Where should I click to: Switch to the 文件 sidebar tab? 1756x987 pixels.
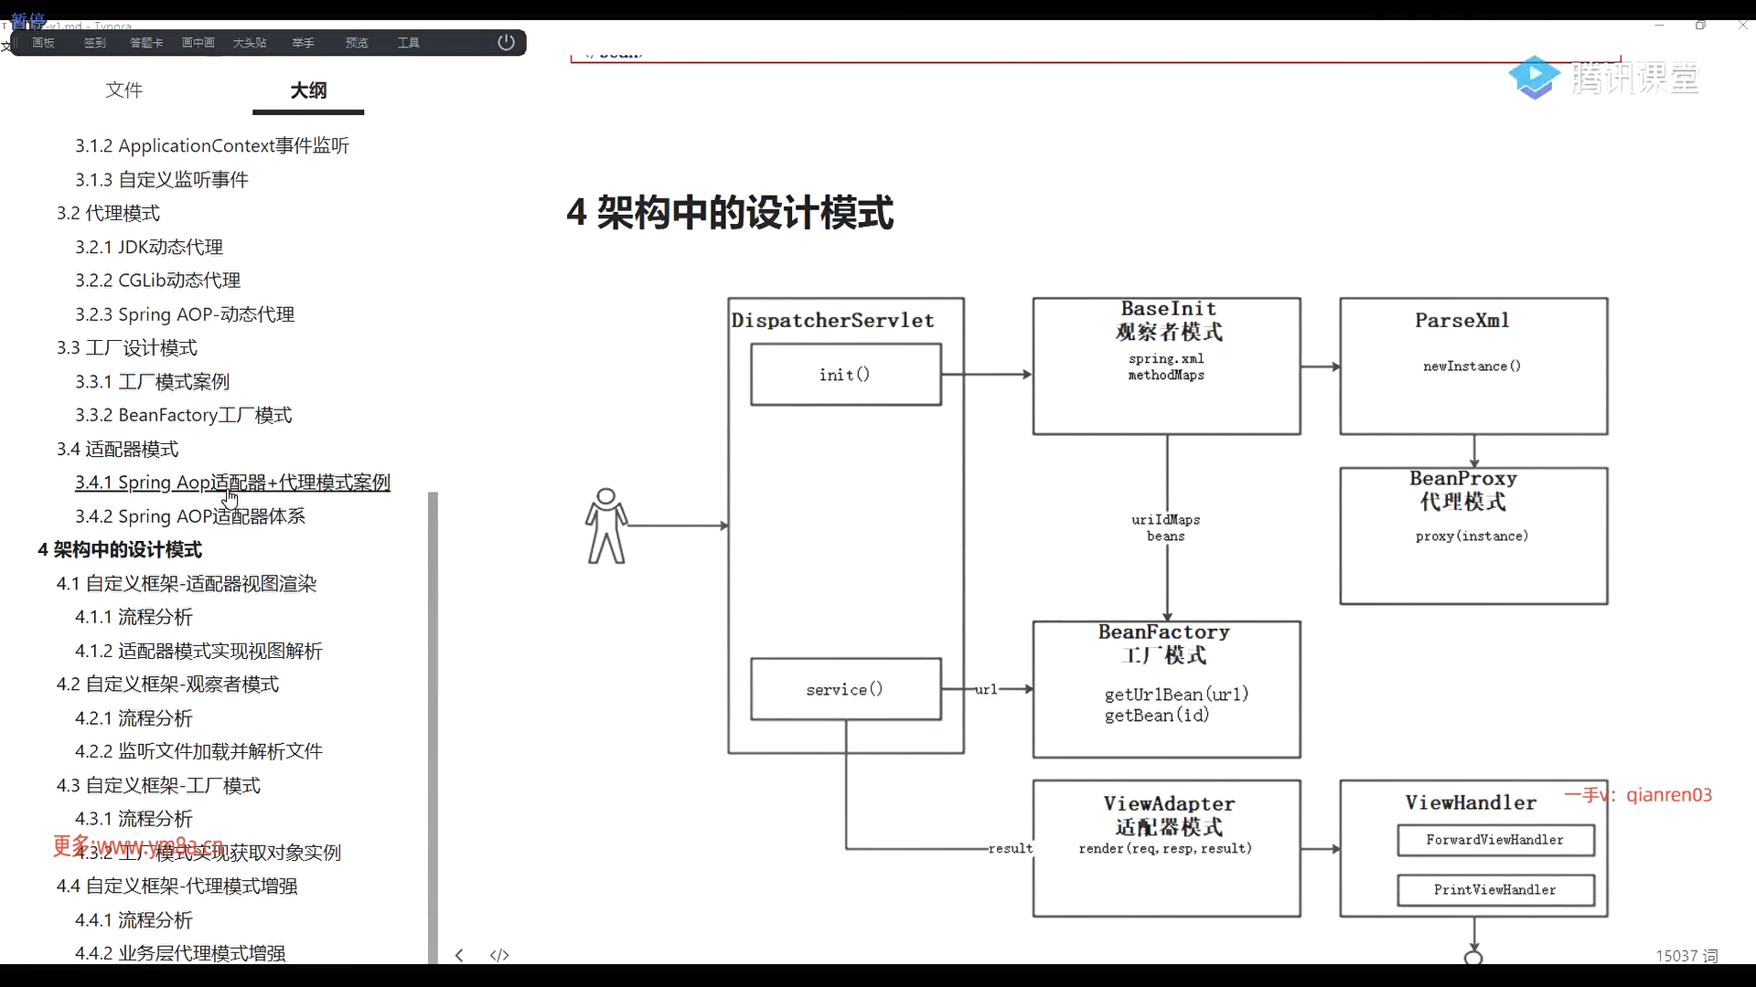click(x=124, y=90)
